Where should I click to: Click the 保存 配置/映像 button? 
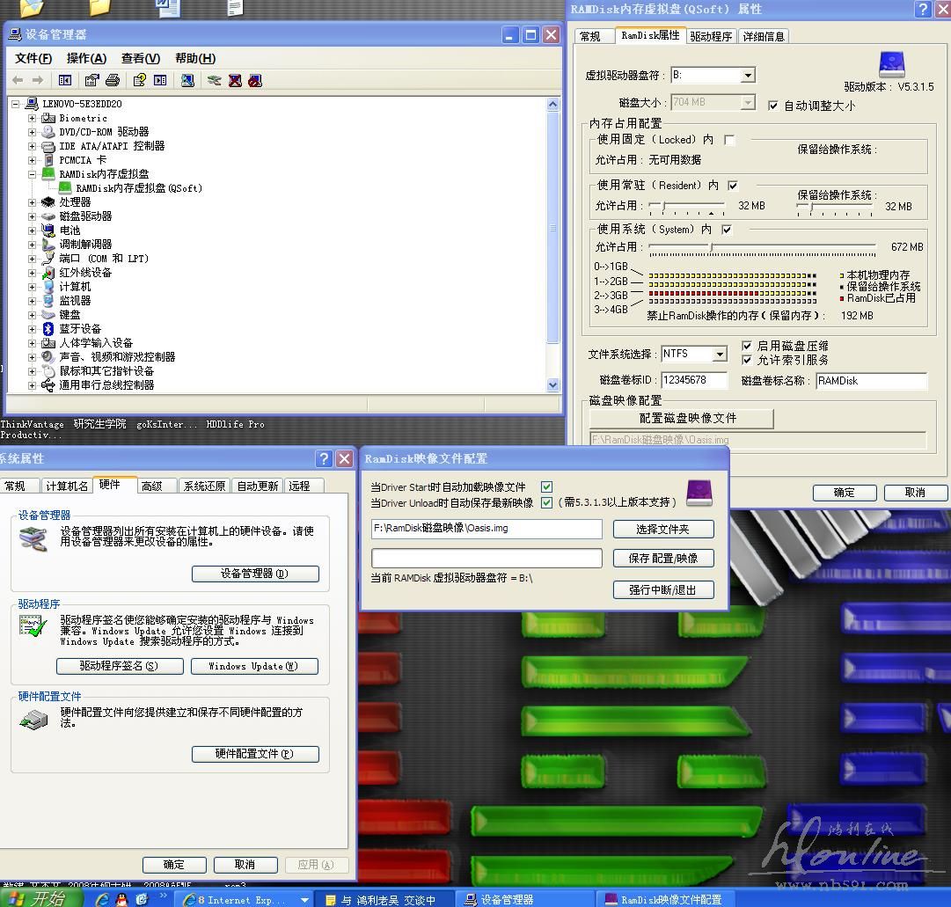tap(663, 558)
